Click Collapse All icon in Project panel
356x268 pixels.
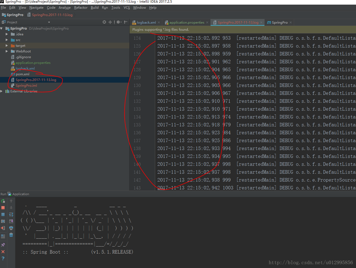click(110, 22)
